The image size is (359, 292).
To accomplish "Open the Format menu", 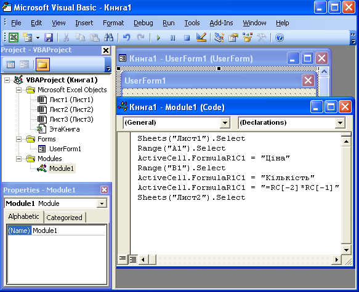I will (113, 23).
